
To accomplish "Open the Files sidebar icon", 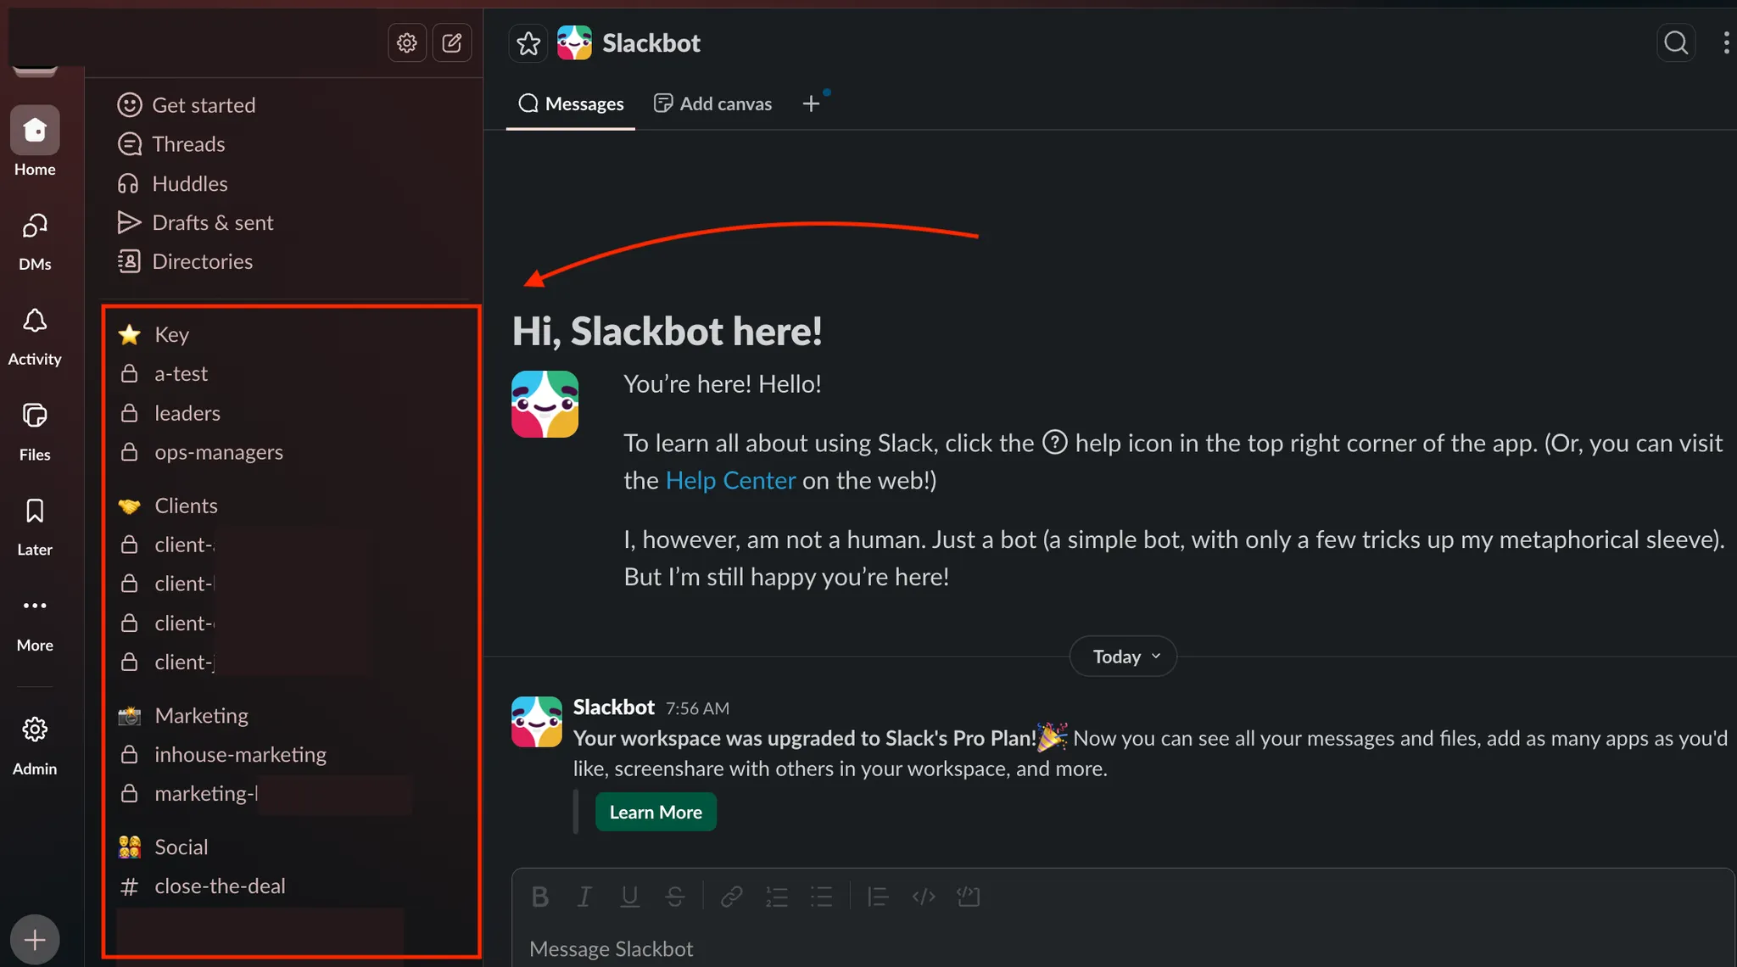I will coord(35,416).
